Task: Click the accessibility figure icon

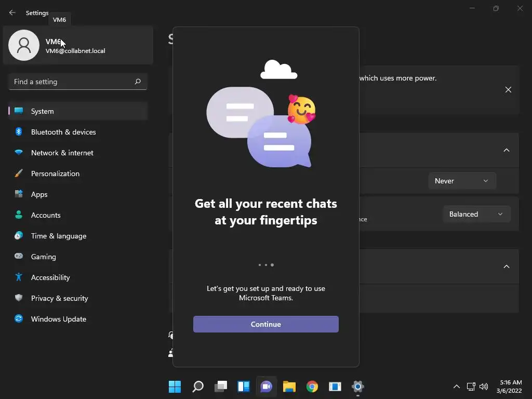Action: (x=19, y=277)
